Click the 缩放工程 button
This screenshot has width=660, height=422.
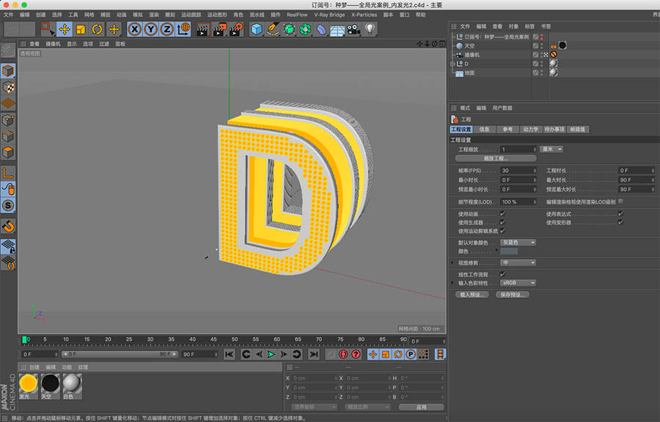[x=496, y=158]
